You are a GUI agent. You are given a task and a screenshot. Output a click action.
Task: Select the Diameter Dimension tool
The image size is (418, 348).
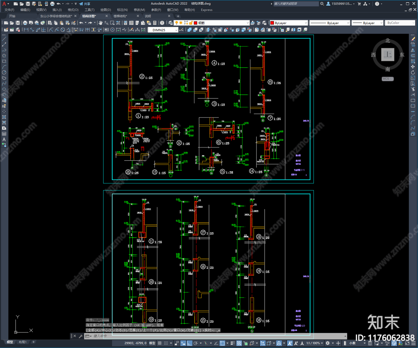[x=63, y=30]
